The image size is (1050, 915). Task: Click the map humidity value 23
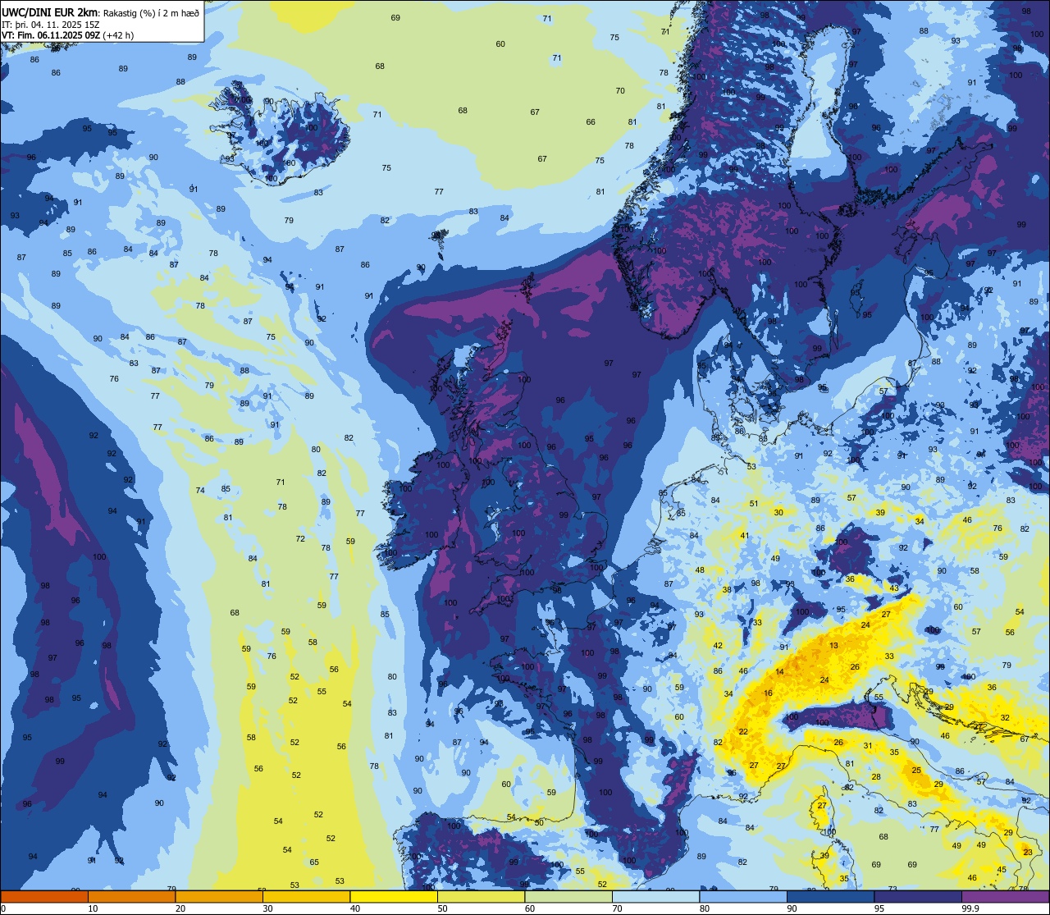(x=1028, y=853)
